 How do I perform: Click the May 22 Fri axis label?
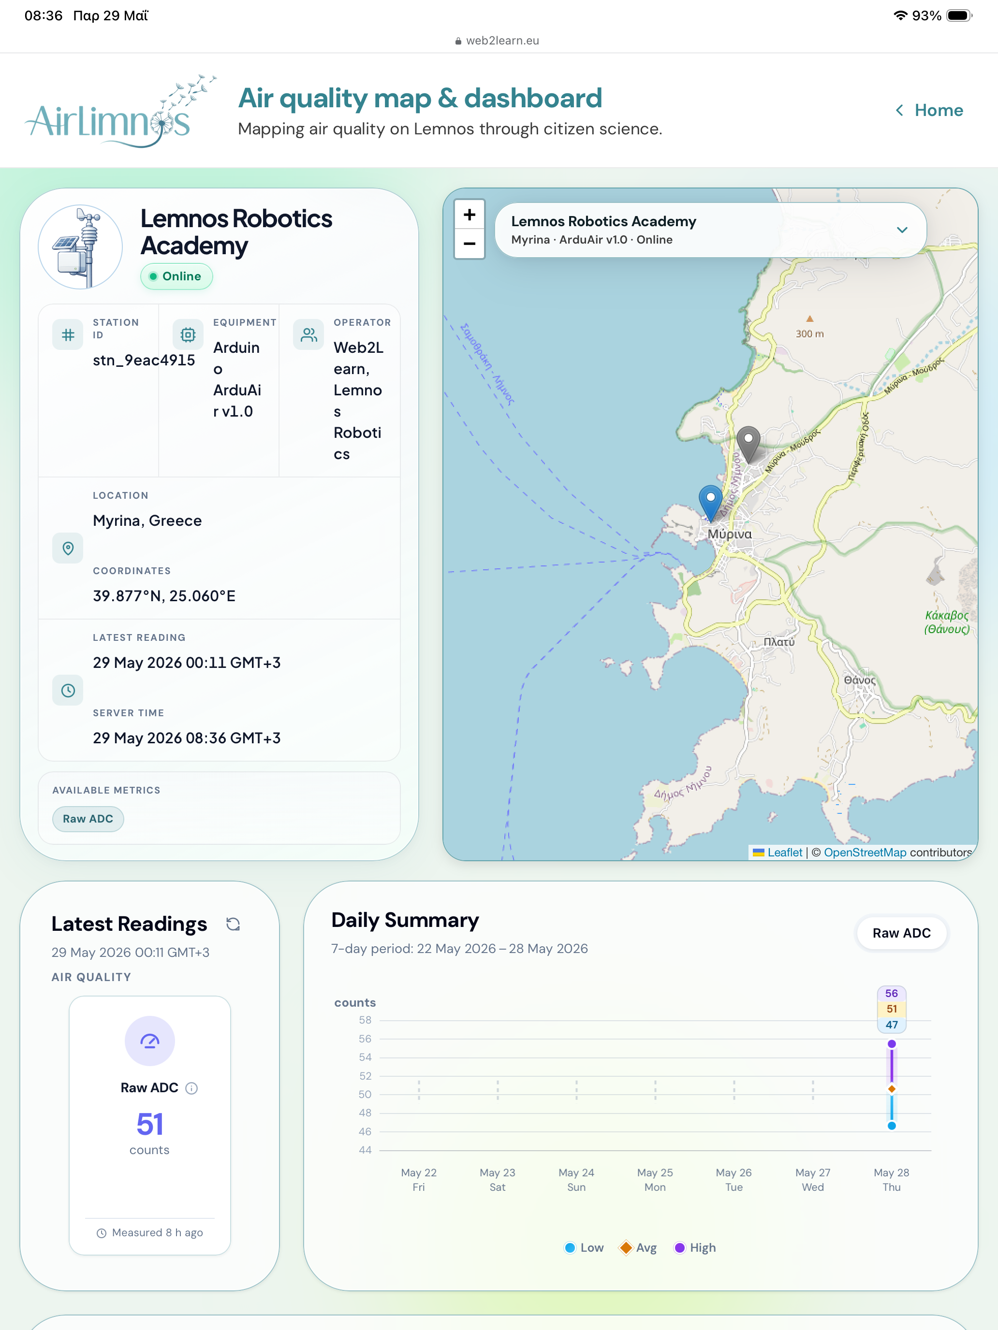pos(419,1179)
